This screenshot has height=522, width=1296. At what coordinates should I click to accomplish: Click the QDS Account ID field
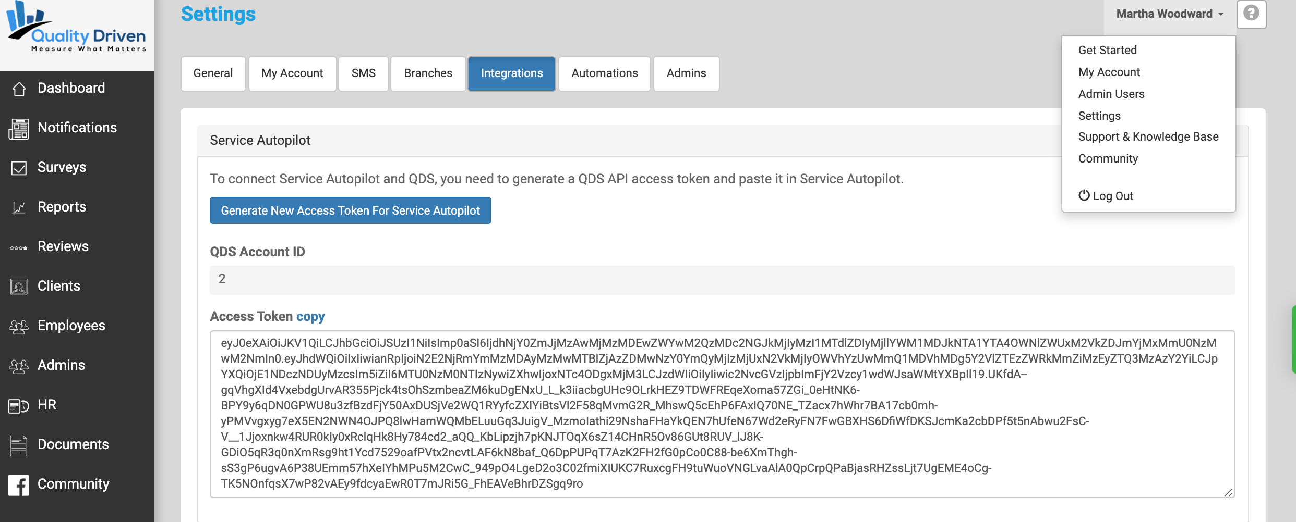point(722,280)
